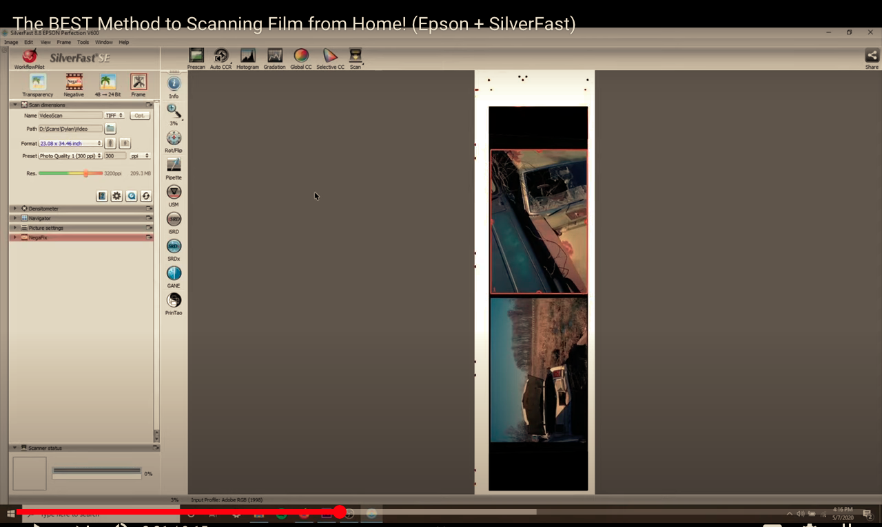
Task: Expand the Navigator panel
Action: (x=15, y=218)
